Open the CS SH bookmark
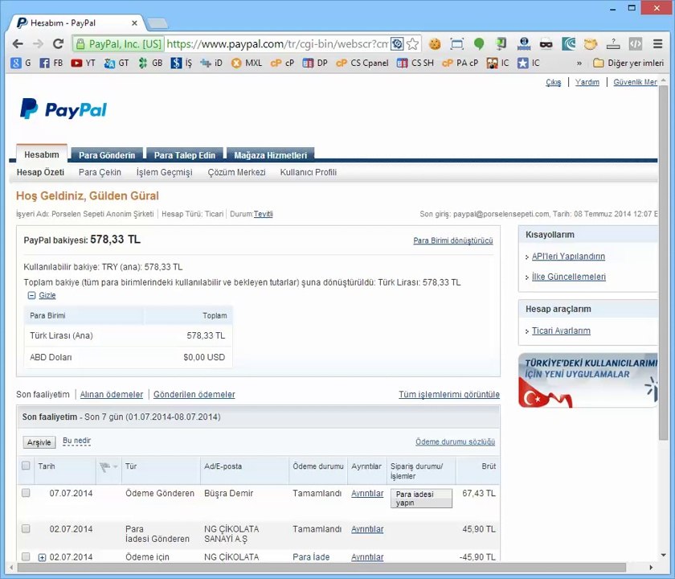The image size is (675, 579). coord(415,63)
